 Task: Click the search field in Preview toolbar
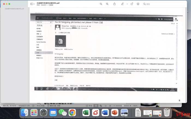tap(164, 4)
